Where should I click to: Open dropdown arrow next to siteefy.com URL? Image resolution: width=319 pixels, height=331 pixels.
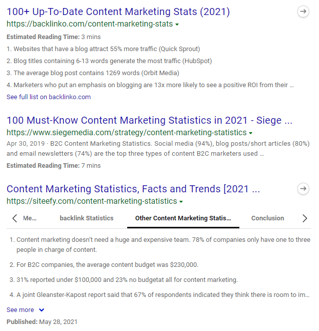(x=181, y=202)
